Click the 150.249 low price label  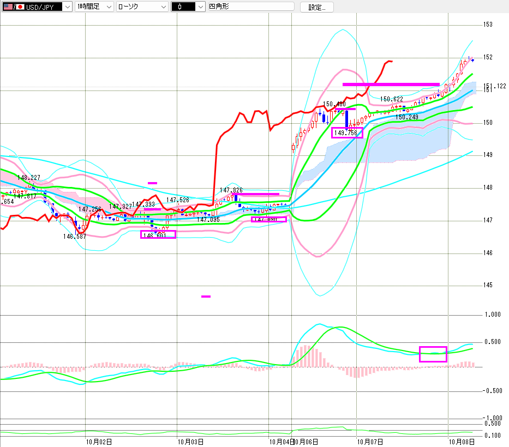tap(407, 117)
